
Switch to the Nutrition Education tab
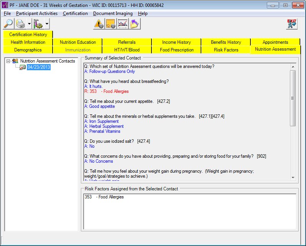pos(78,42)
